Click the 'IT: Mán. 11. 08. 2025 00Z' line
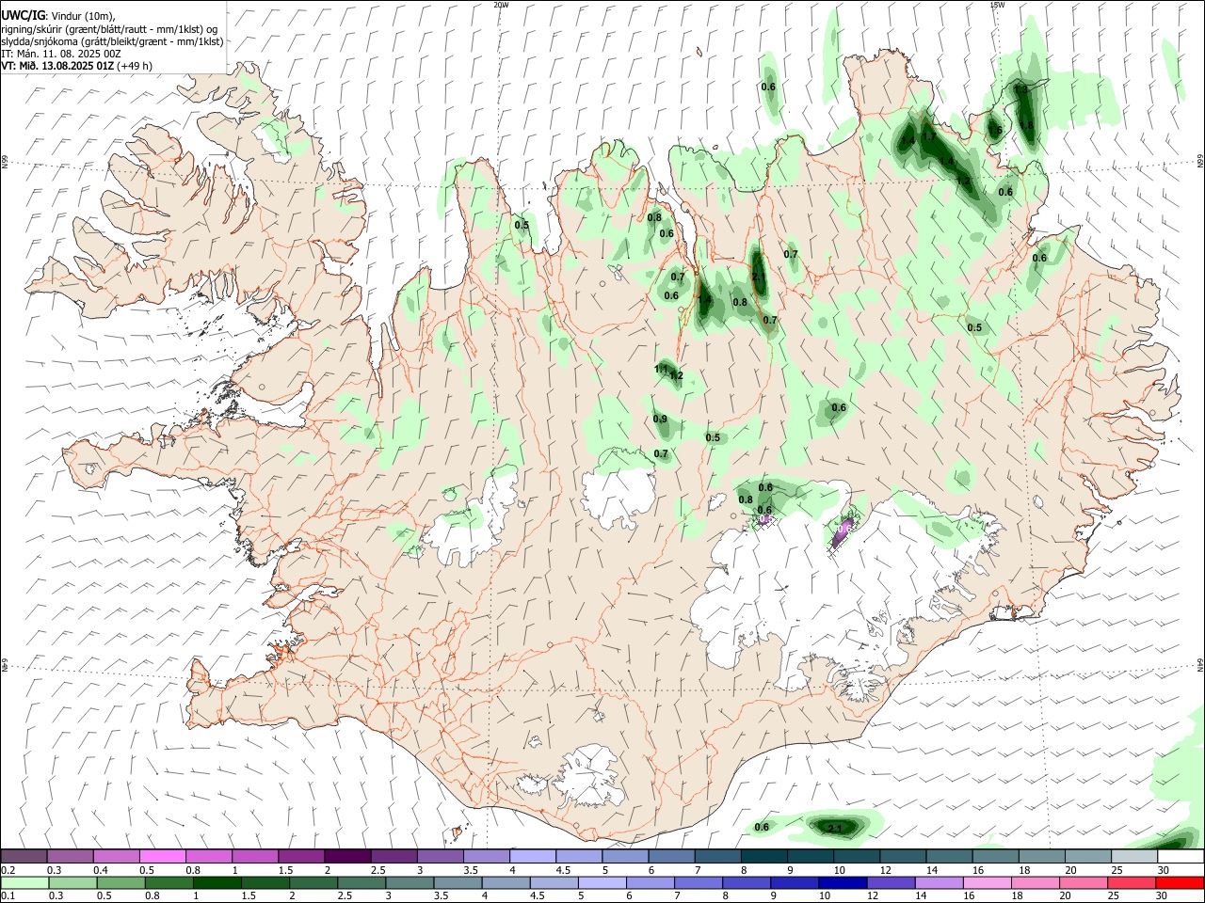This screenshot has height=903, width=1205. point(60,54)
